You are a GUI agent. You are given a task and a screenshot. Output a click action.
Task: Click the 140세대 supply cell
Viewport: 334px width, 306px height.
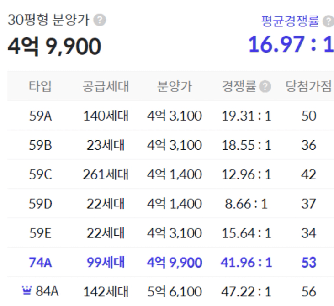coord(106,116)
